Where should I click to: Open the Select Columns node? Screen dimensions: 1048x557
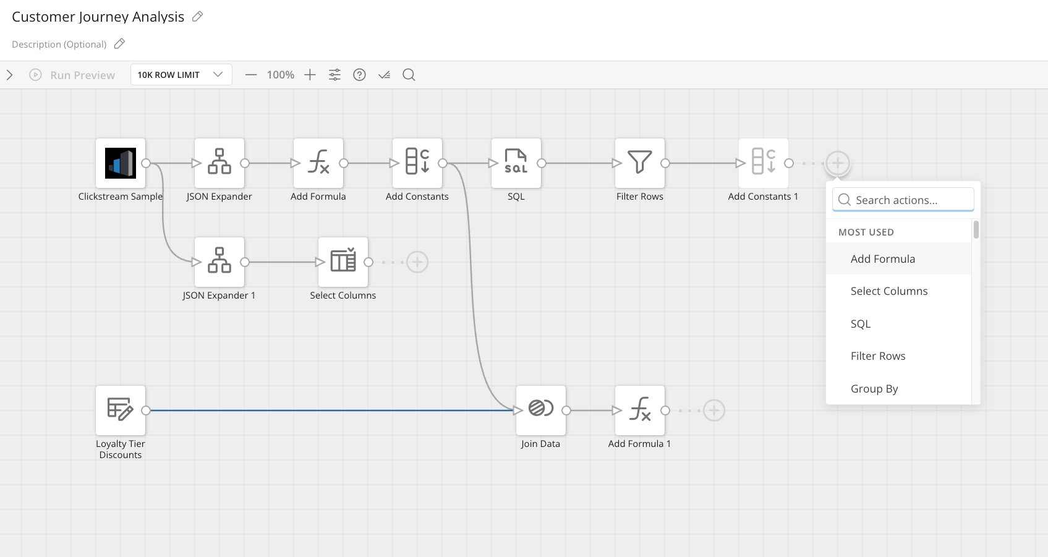[x=343, y=262]
